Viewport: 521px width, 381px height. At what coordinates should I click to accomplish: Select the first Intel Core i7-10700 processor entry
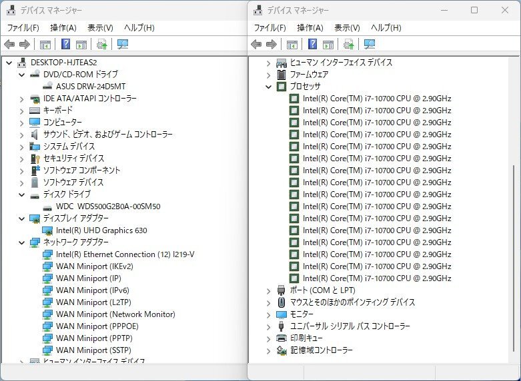coord(376,99)
